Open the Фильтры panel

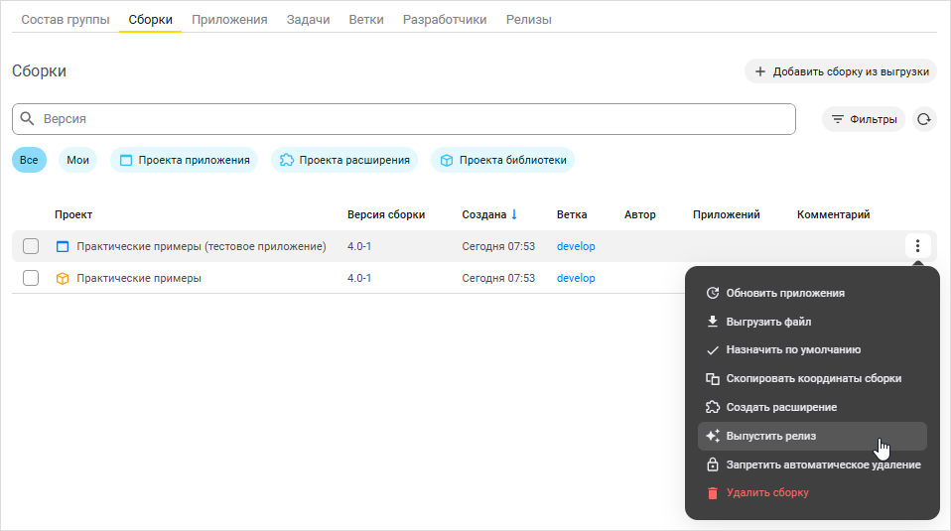[x=864, y=119]
